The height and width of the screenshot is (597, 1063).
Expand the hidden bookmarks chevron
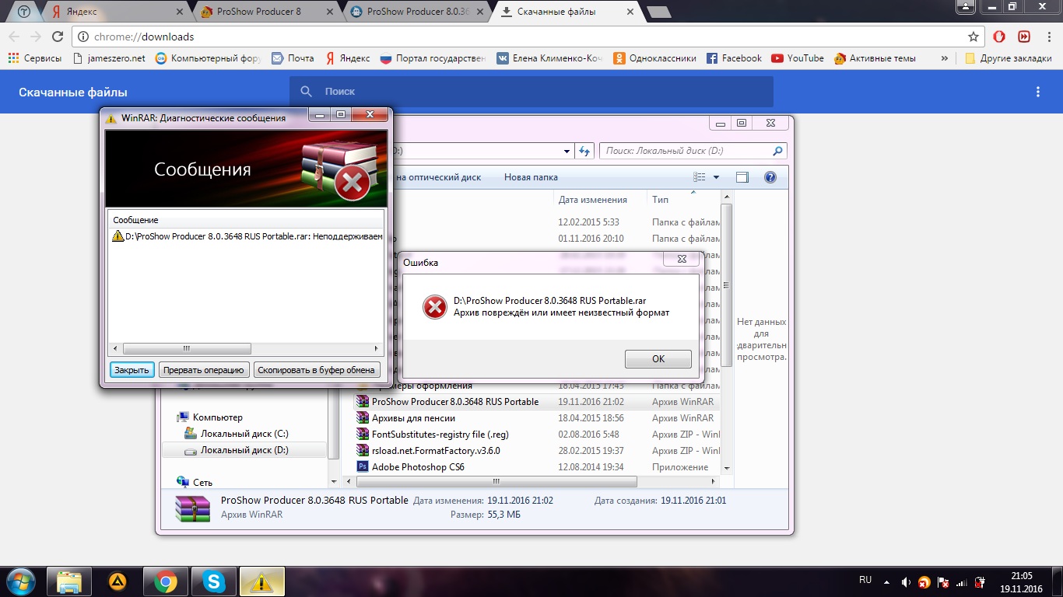coord(945,58)
